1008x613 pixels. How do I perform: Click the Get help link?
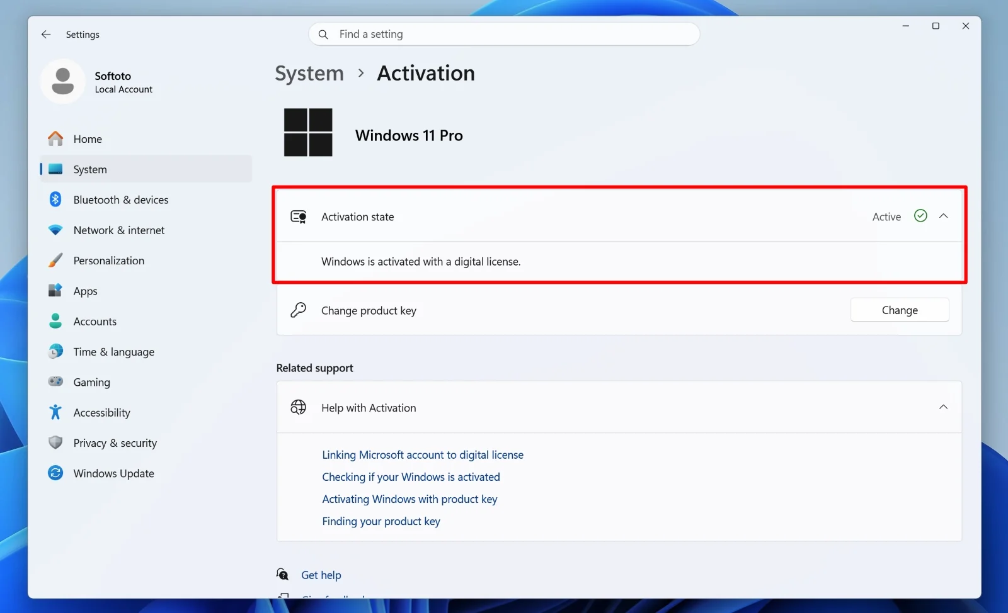click(x=321, y=575)
